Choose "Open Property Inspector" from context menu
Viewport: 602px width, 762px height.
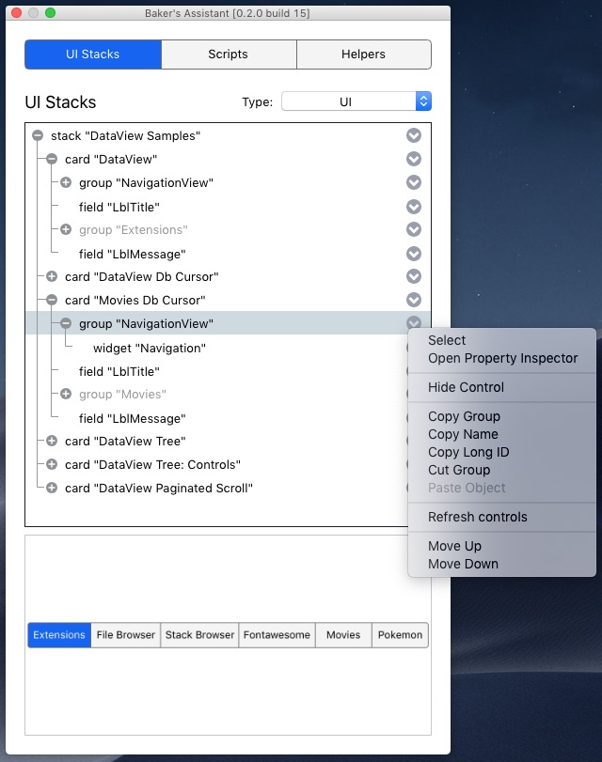coord(502,358)
